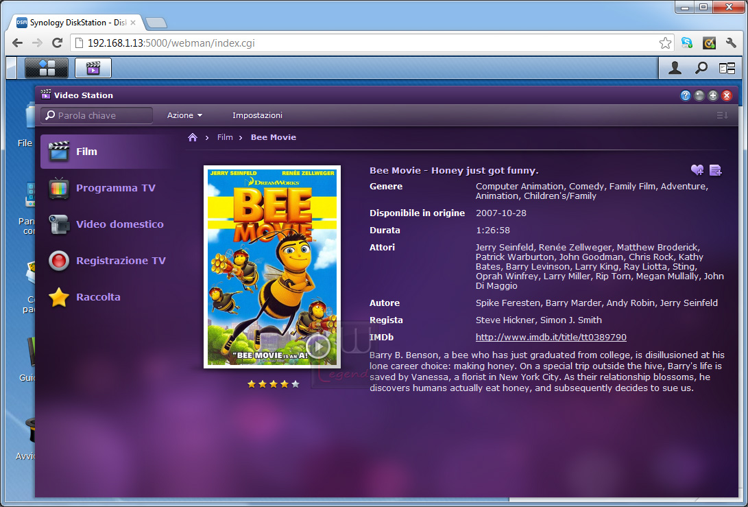This screenshot has width=748, height=507.
Task: Open the DSM user options icon
Action: coord(675,69)
